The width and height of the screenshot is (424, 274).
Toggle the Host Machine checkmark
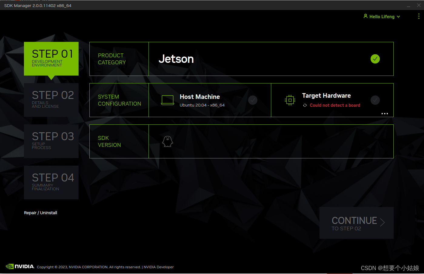pyautogui.click(x=253, y=100)
